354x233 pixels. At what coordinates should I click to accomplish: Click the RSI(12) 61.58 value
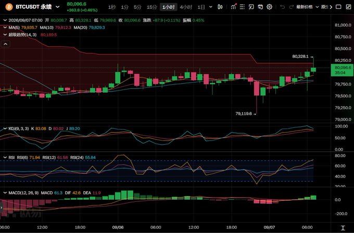click(x=62, y=158)
